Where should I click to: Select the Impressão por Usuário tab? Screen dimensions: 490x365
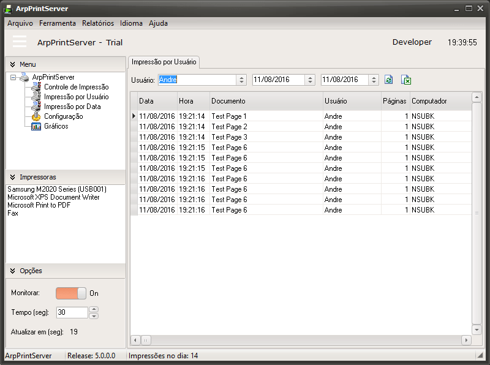(x=164, y=62)
